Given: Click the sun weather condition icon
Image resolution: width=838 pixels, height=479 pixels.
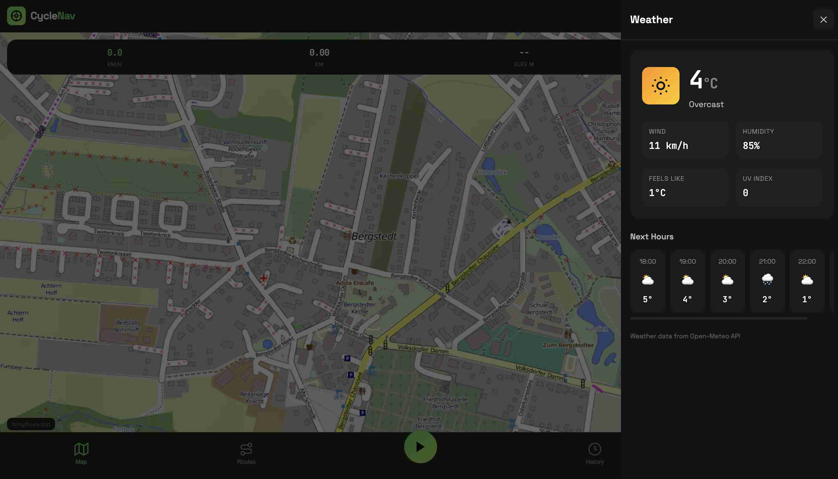Looking at the screenshot, I should (660, 86).
